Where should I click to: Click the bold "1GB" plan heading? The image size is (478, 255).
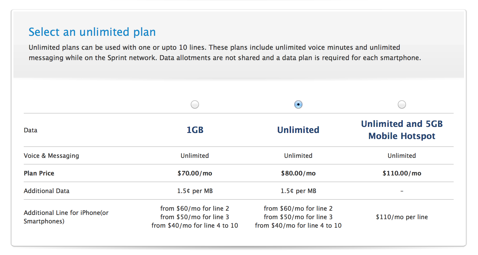point(195,130)
